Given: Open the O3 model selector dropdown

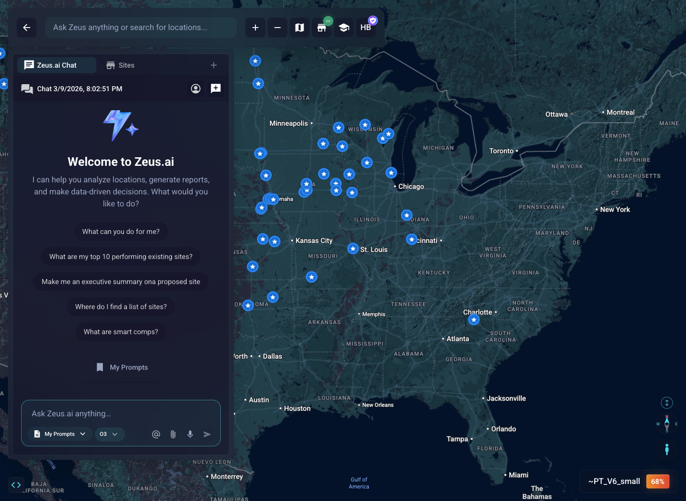Looking at the screenshot, I should tap(109, 434).
